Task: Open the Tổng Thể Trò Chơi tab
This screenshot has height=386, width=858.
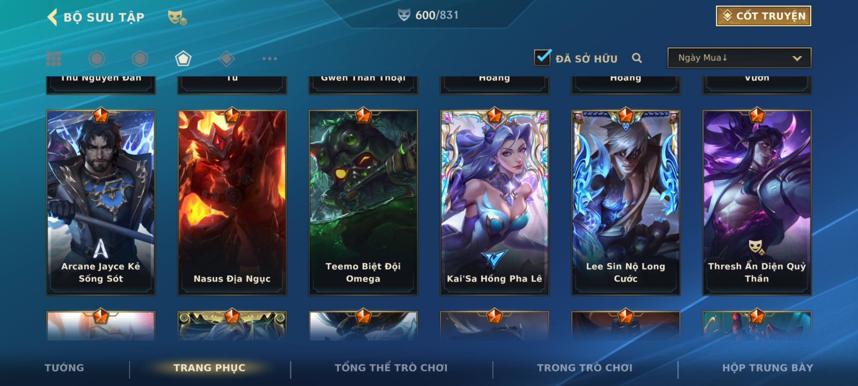Action: click(391, 368)
